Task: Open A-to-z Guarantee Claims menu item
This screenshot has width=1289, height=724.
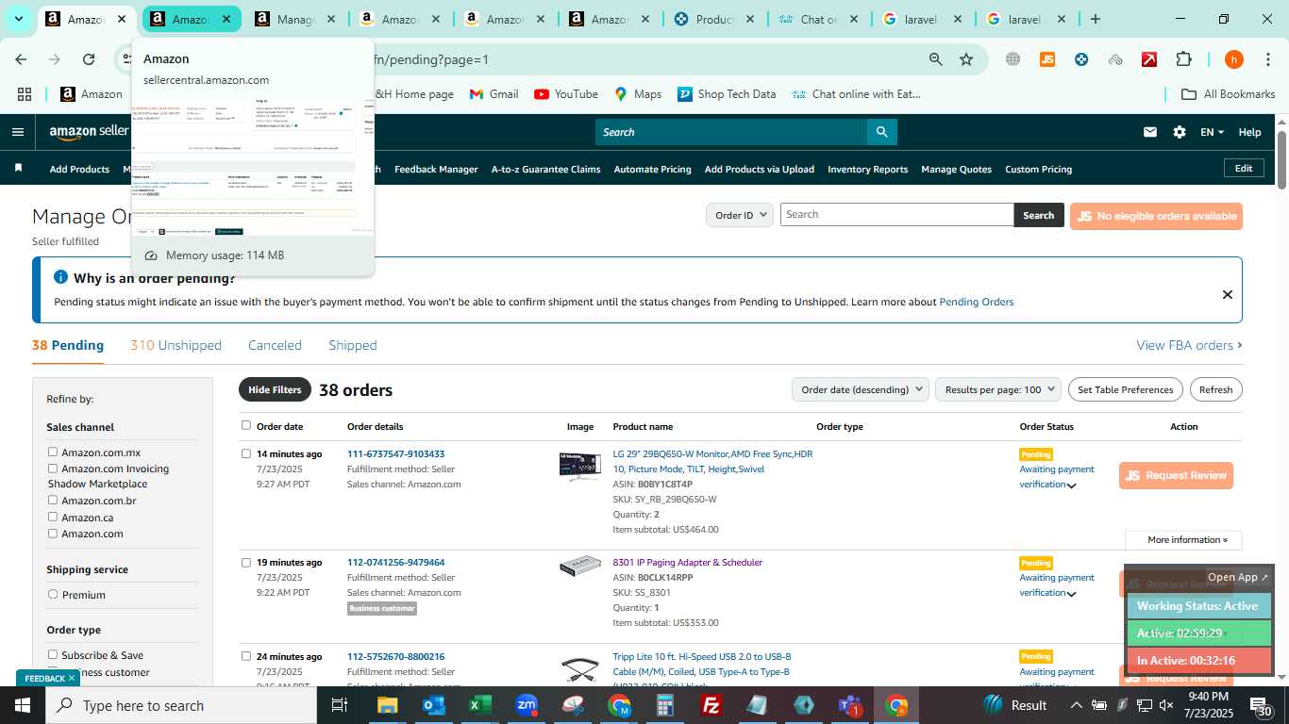Action: [545, 169]
